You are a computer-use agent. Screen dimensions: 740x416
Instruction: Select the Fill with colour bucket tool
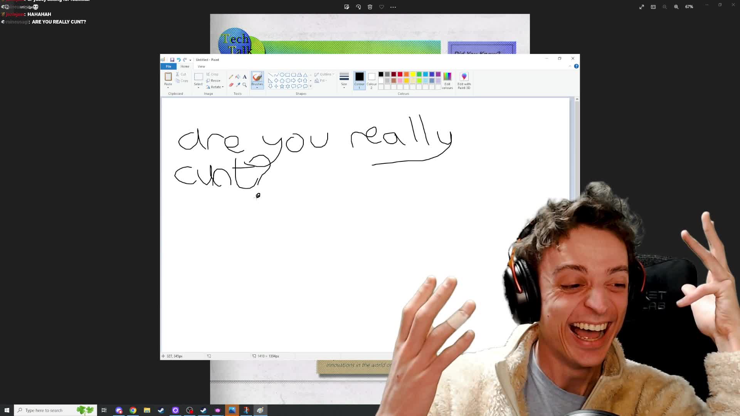coord(238,77)
